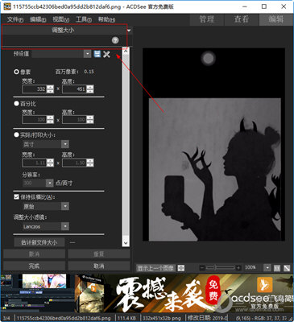Toggle the 保持纵横比 checkbox
The width and height of the screenshot is (294, 322).
click(16, 196)
